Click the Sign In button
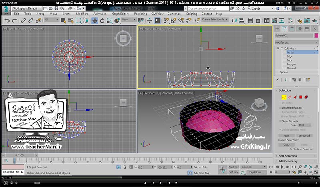The height and width of the screenshot is (187, 320). pos(254,8)
